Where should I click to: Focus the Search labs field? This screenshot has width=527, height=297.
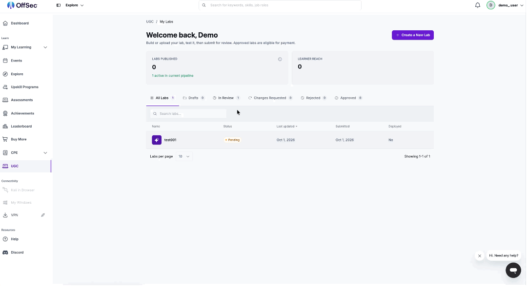(188, 114)
